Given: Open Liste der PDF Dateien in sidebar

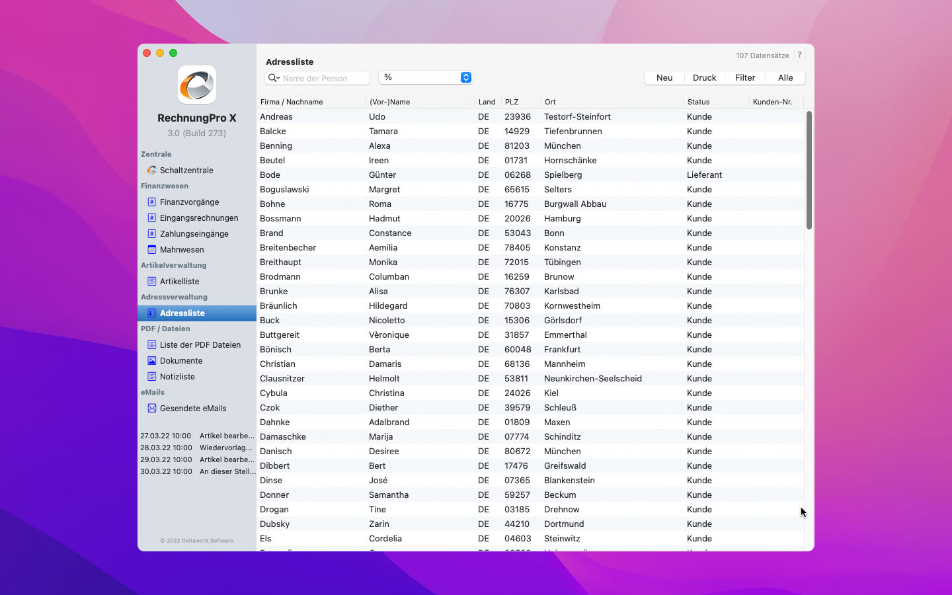Looking at the screenshot, I should point(200,344).
